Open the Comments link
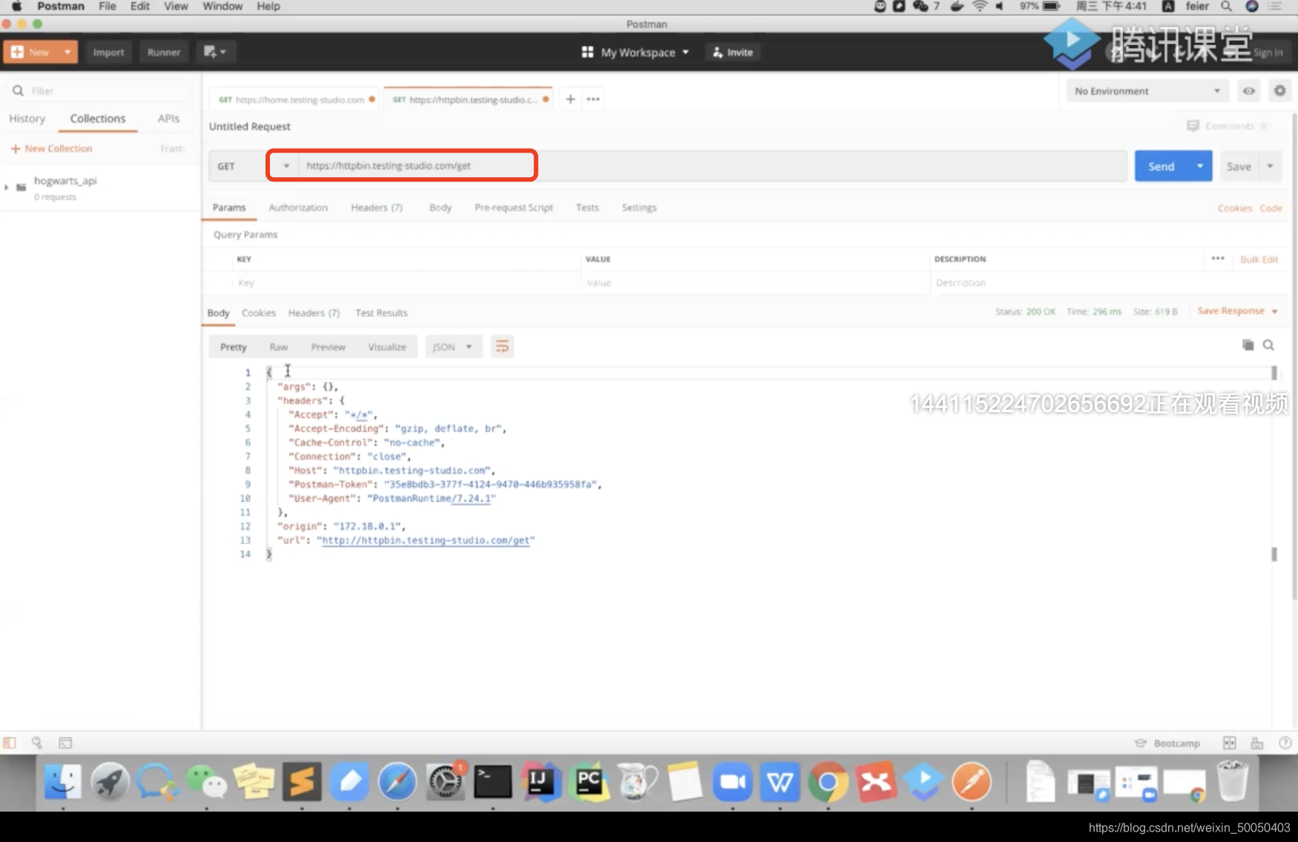Viewport: 1298px width, 842px height. coord(1227,126)
